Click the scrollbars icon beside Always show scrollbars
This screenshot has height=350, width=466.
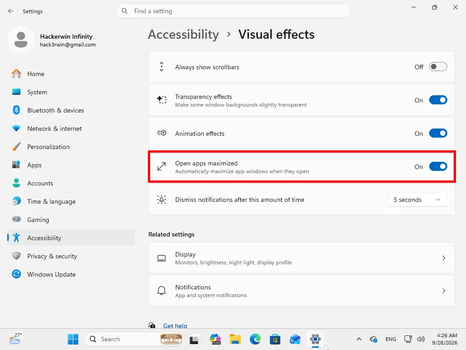162,67
